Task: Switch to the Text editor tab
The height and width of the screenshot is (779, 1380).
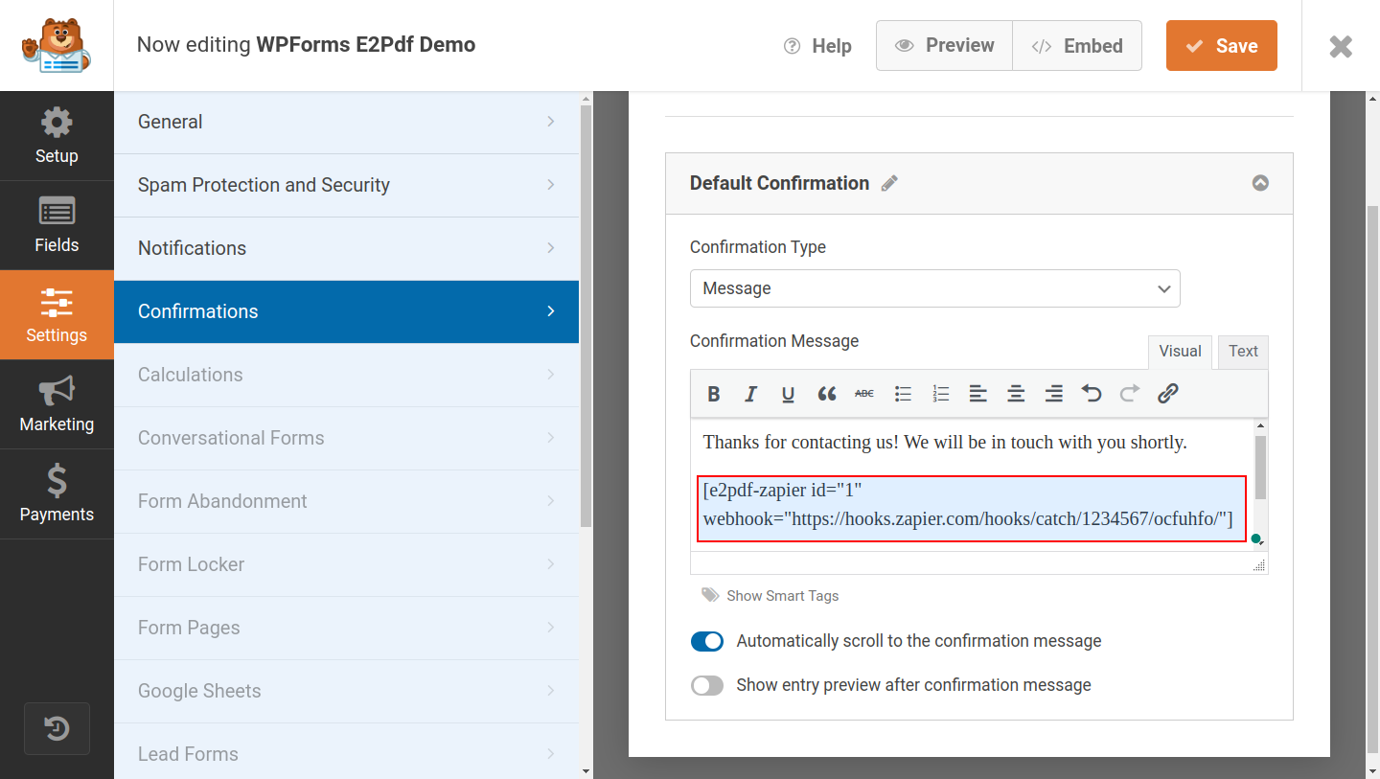Action: pos(1243,352)
